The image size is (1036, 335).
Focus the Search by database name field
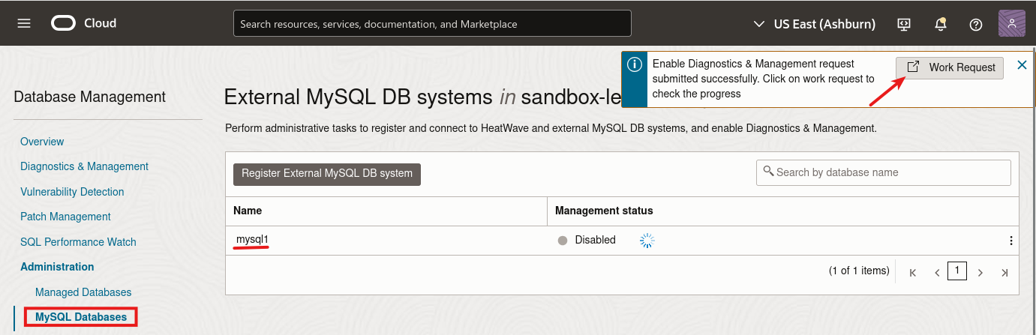tap(884, 172)
